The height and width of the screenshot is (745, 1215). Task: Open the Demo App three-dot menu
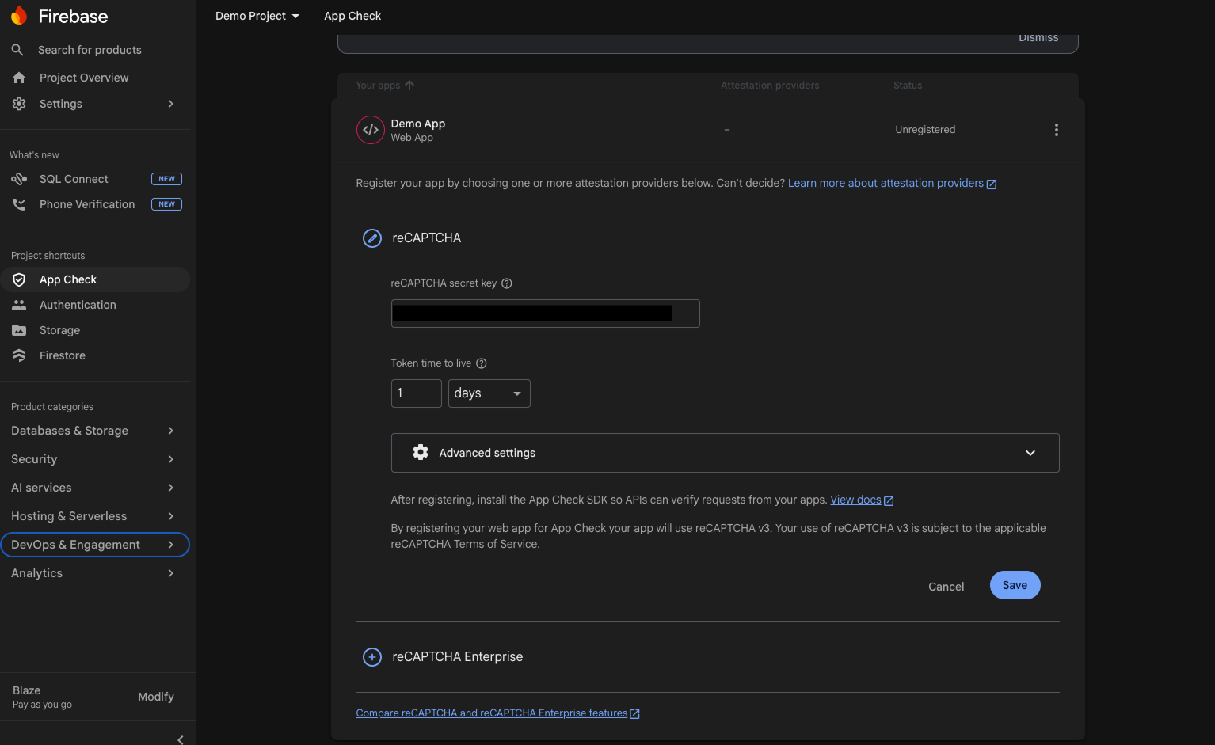tap(1056, 130)
